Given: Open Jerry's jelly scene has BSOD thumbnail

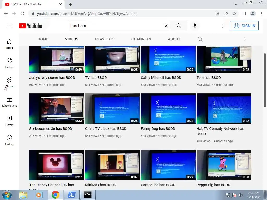Looking at the screenshot, I should click(x=57, y=59).
